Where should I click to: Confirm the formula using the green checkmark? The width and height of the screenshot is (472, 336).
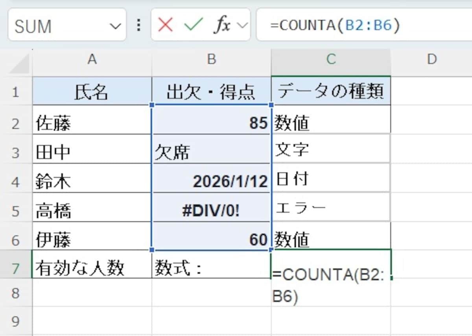pos(192,24)
